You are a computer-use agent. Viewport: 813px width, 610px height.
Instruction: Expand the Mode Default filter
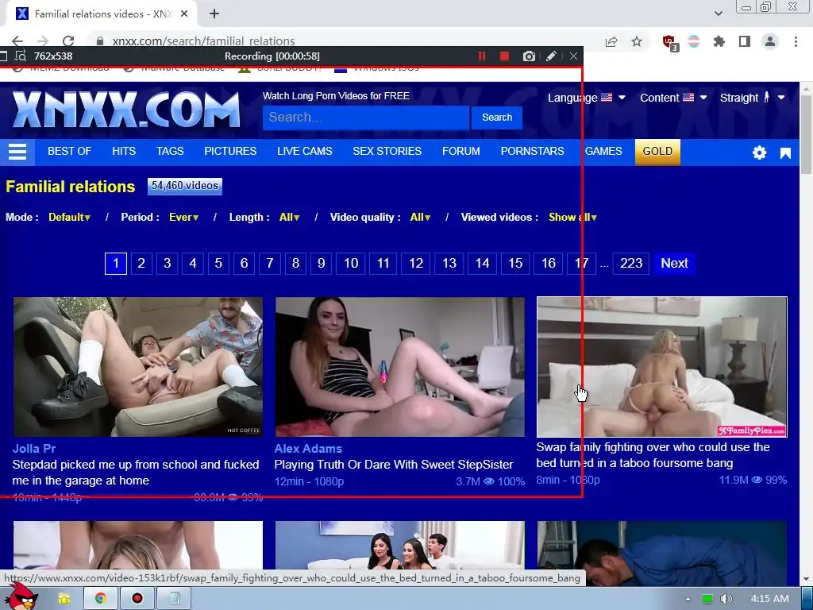click(69, 218)
